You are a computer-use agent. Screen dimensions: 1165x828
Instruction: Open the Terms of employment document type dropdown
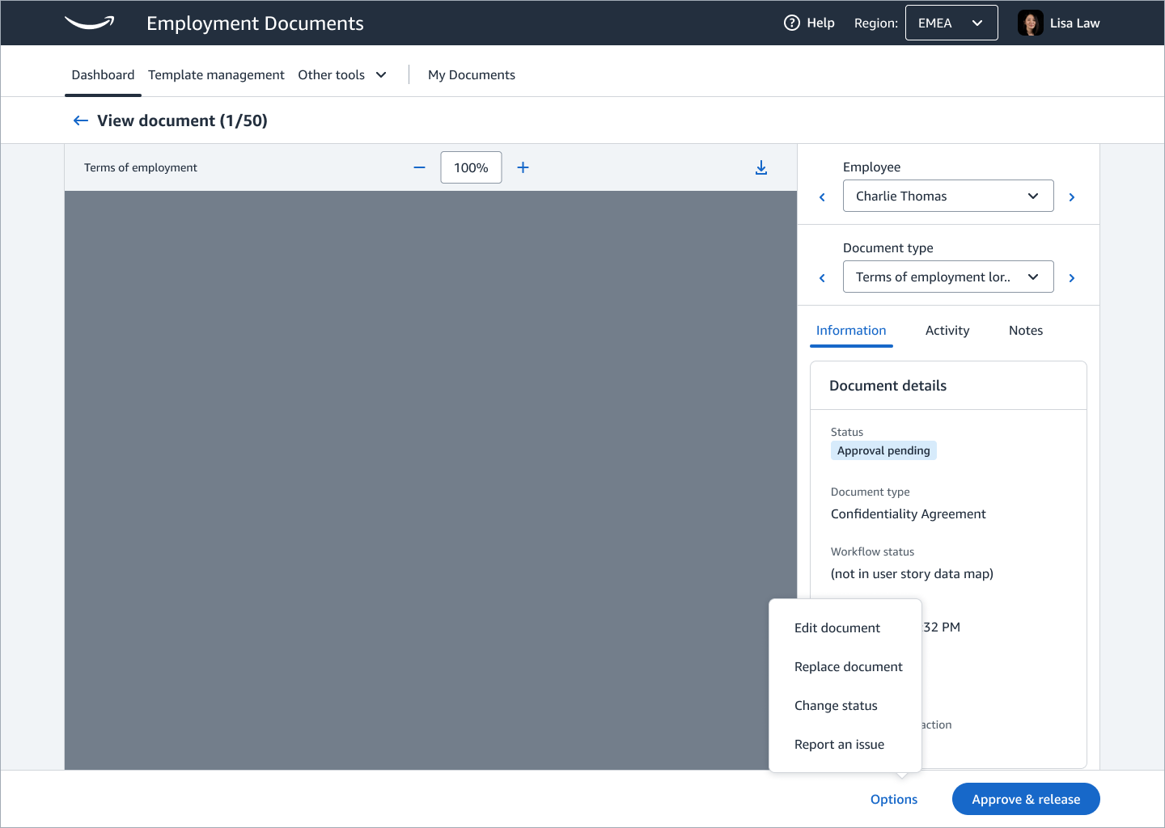click(x=948, y=277)
